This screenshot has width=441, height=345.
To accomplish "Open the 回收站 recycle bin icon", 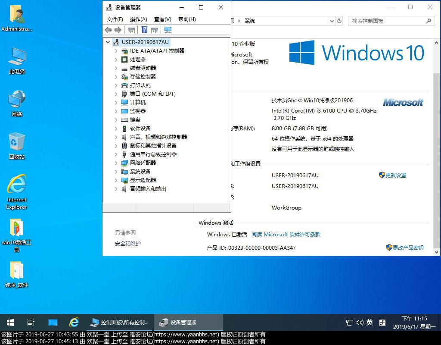I will point(17,146).
